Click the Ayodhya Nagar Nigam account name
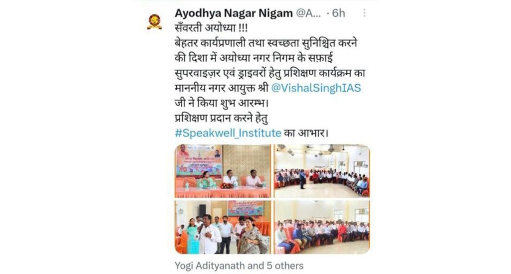 234,13
